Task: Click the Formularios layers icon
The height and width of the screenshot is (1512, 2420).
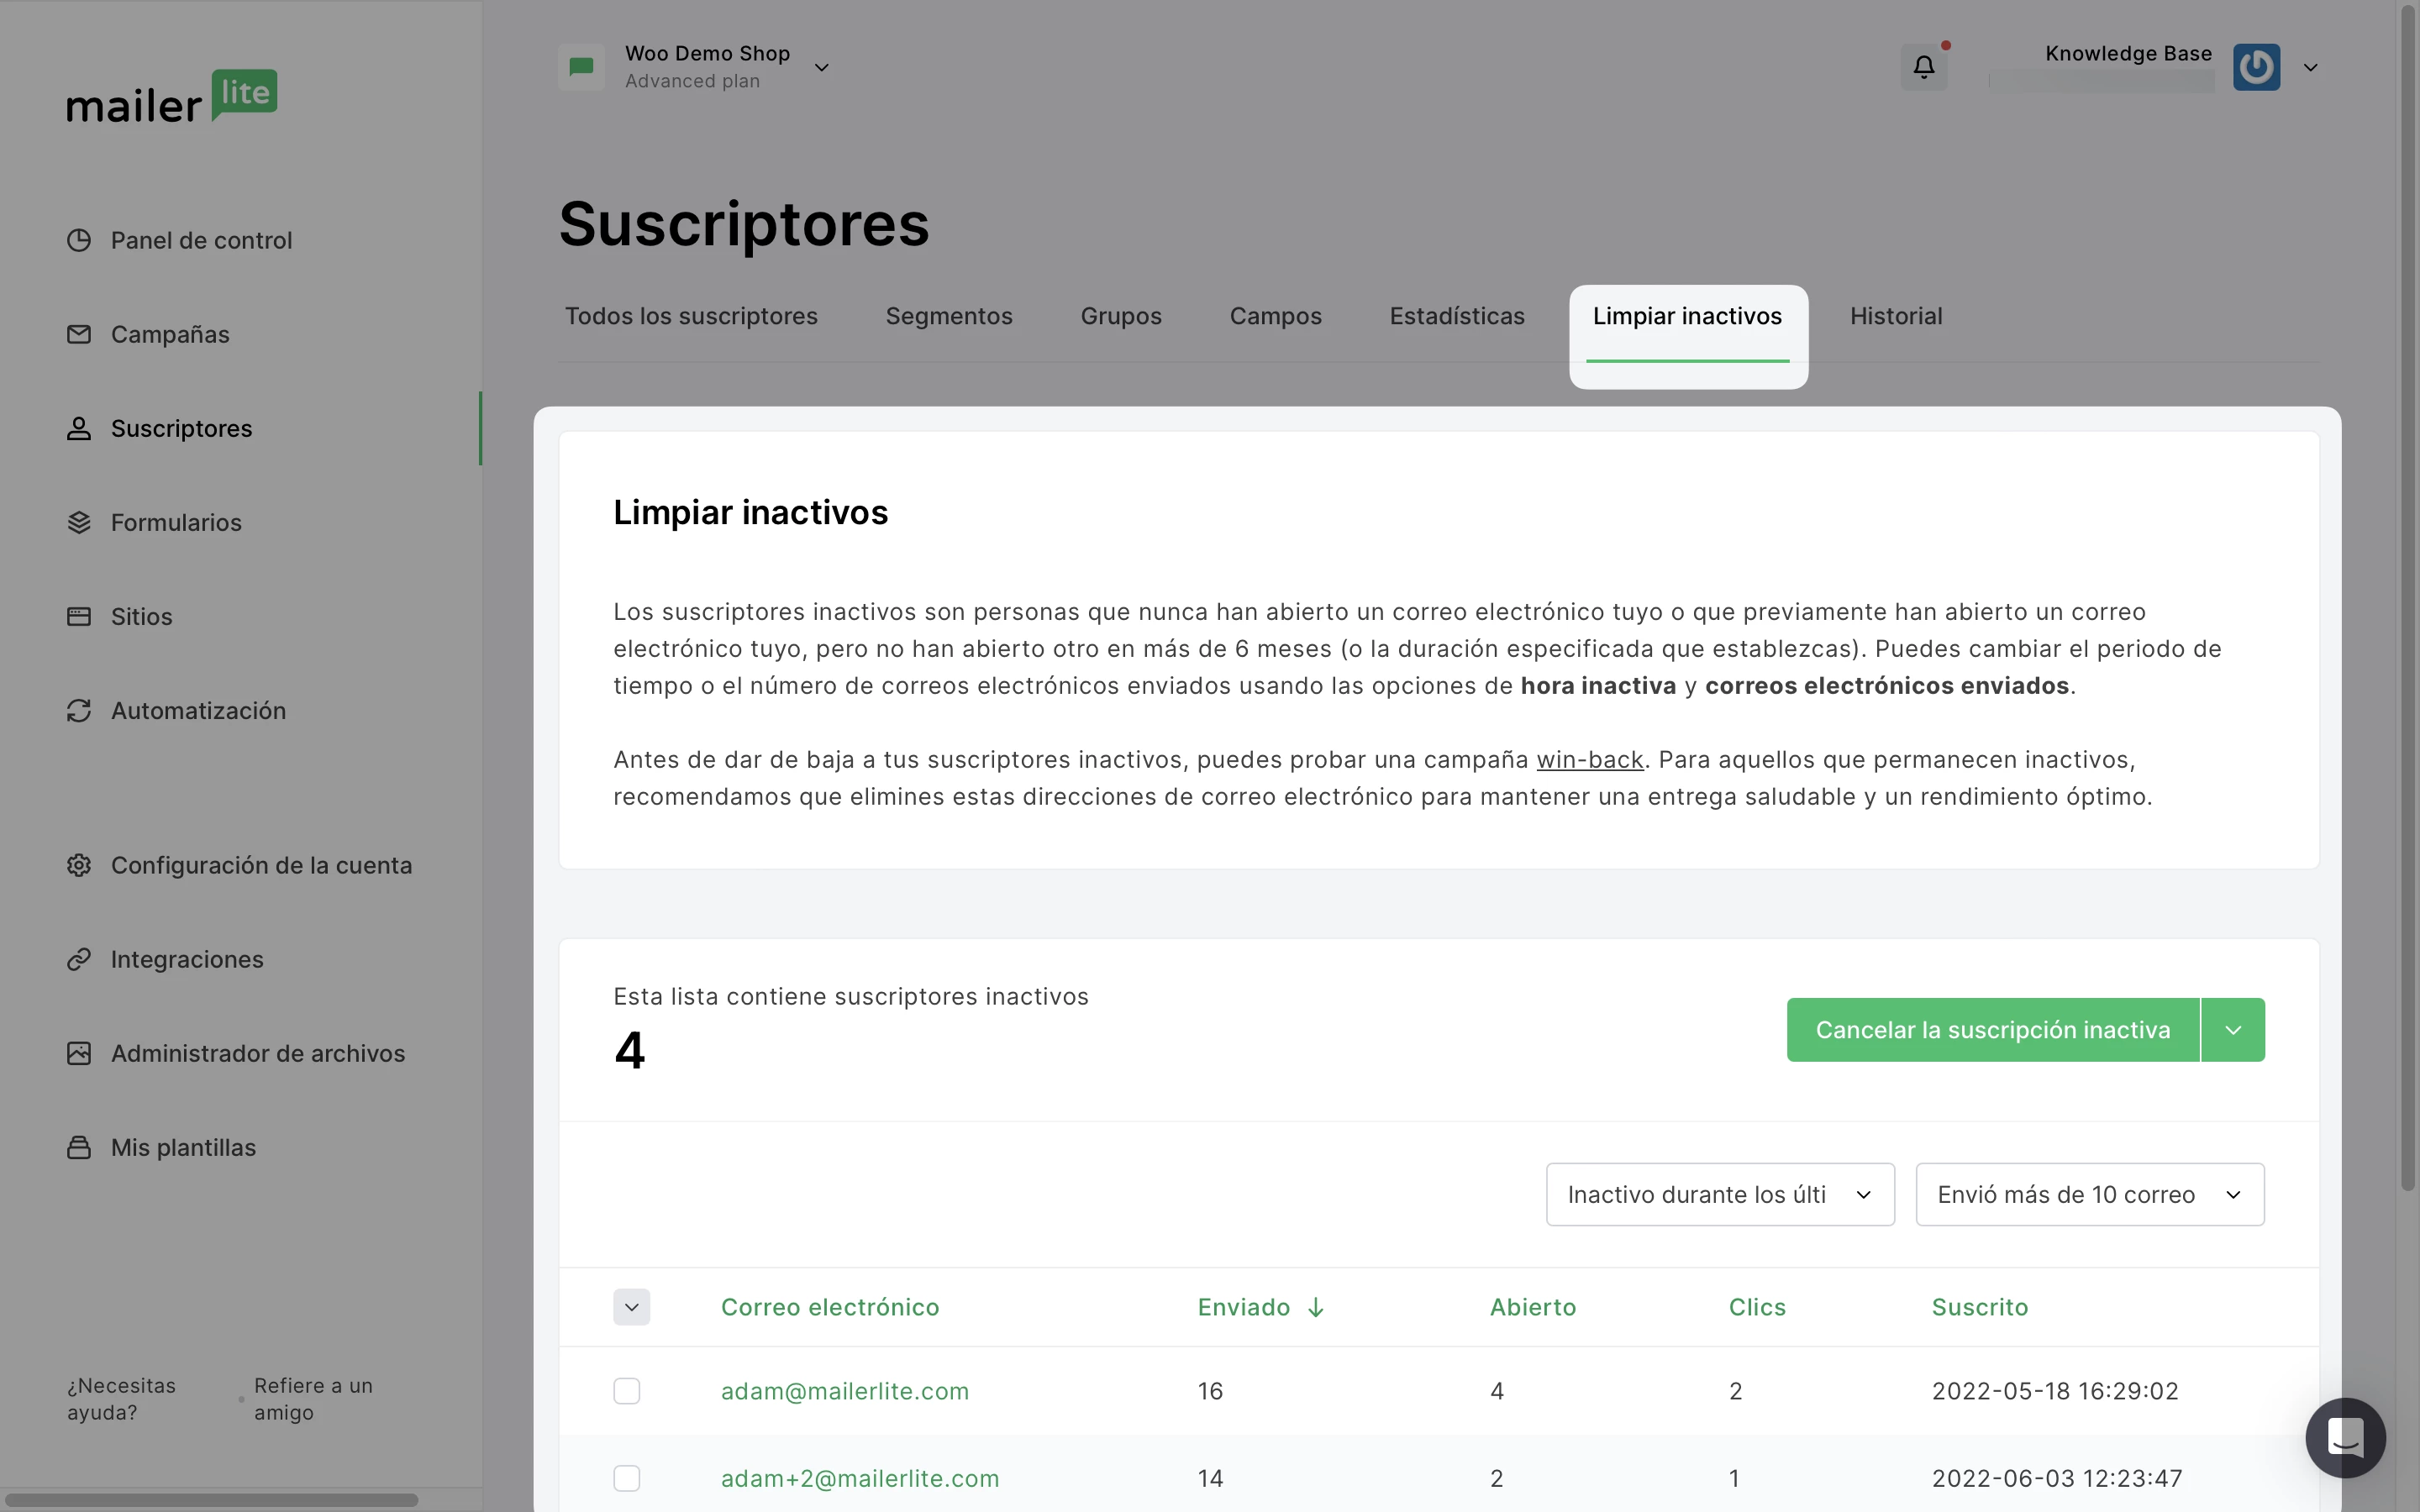Action: click(79, 522)
